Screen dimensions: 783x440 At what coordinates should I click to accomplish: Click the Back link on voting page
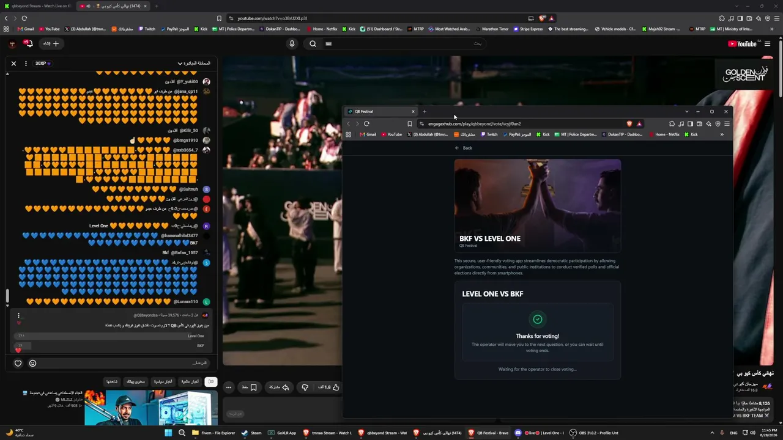(x=464, y=148)
